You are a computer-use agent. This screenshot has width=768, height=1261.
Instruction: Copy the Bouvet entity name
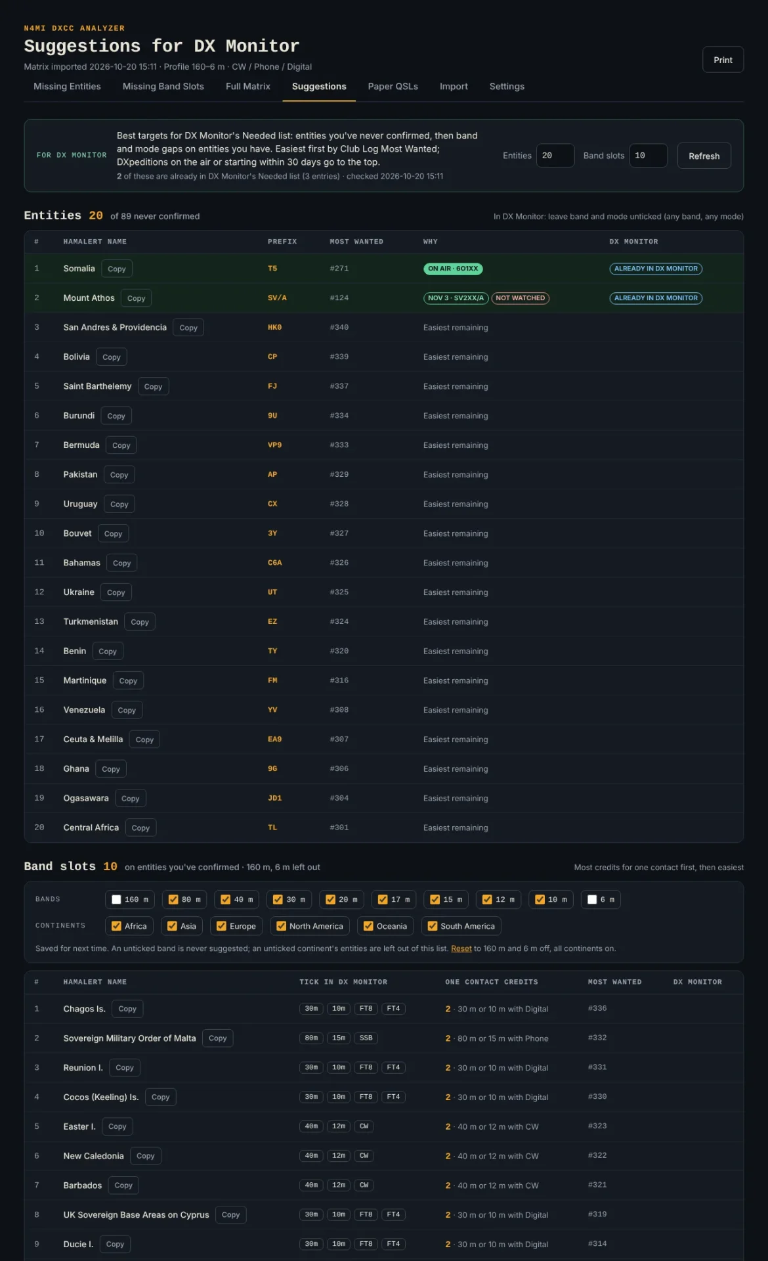point(114,534)
